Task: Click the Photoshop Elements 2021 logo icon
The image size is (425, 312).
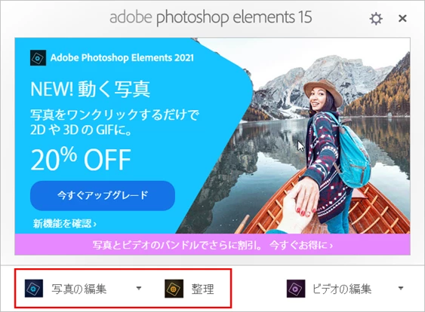Action: coord(38,57)
